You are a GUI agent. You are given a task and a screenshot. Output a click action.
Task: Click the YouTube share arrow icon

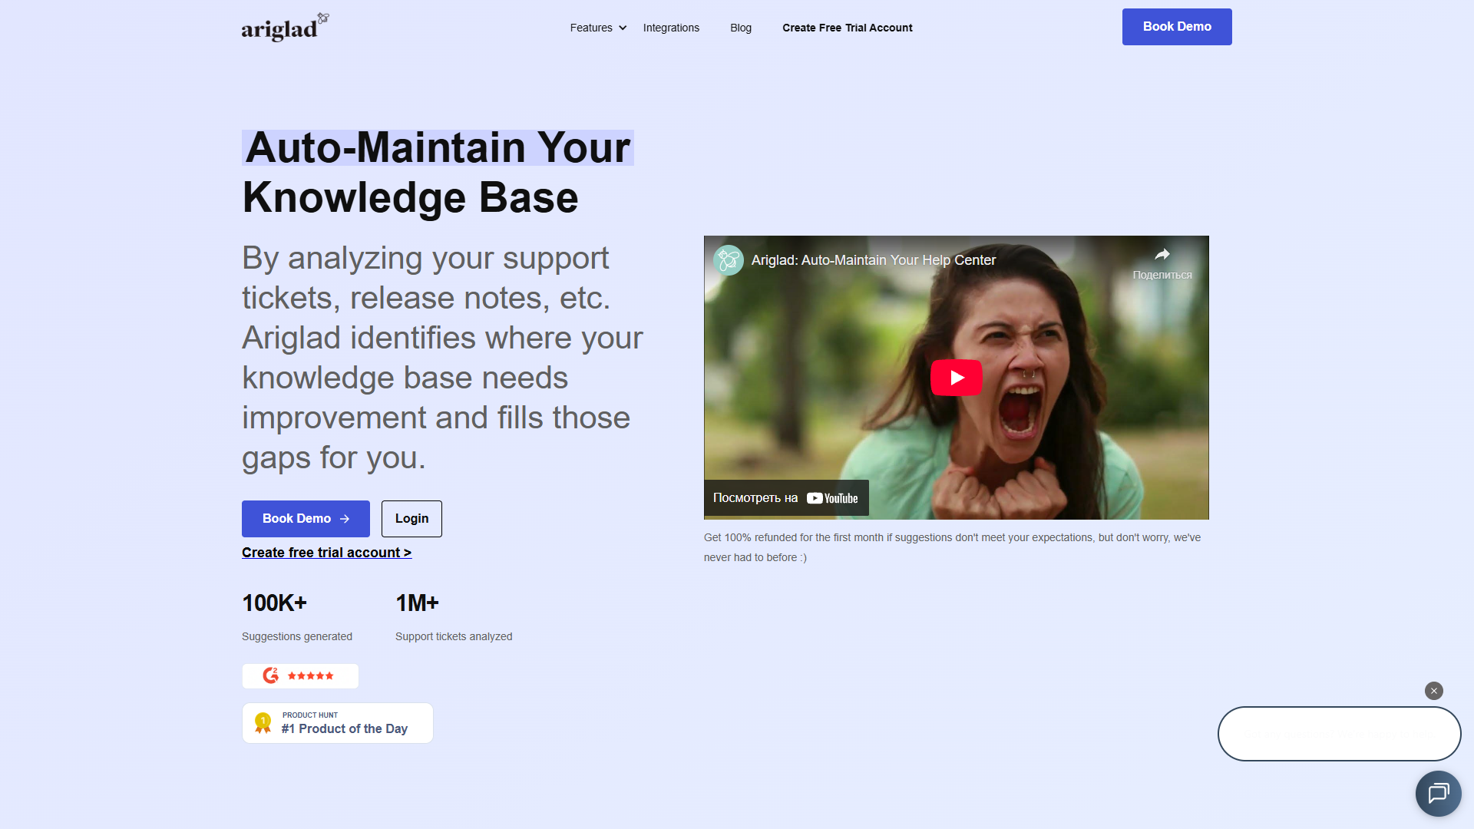pyautogui.click(x=1162, y=255)
